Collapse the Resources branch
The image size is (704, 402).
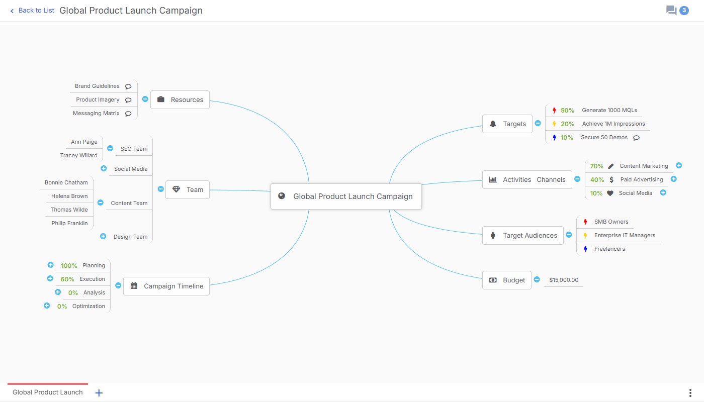pyautogui.click(x=145, y=99)
